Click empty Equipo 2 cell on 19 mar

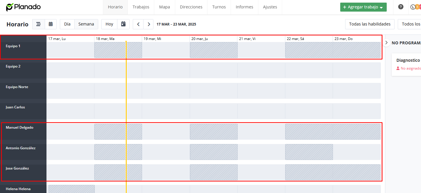(166, 70)
